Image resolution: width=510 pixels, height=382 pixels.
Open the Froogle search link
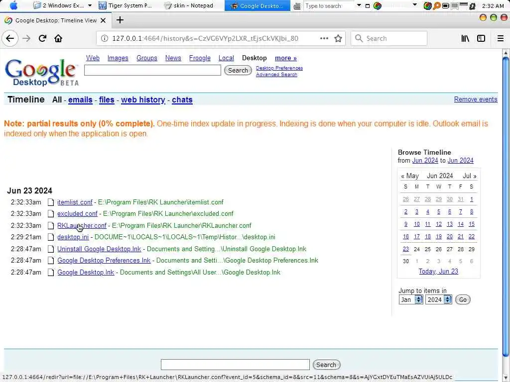point(200,58)
